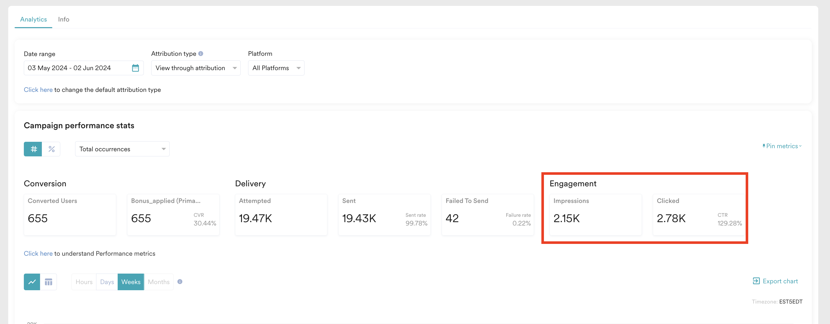
Task: Select the Analytics tab
Action: tap(34, 19)
